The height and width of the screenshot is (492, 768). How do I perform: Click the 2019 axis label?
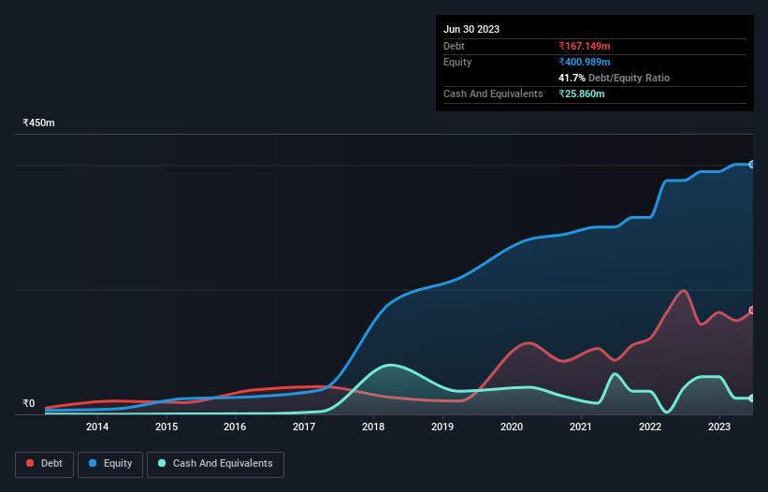point(442,427)
